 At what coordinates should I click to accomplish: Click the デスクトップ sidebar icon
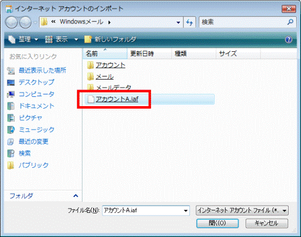pos(11,83)
